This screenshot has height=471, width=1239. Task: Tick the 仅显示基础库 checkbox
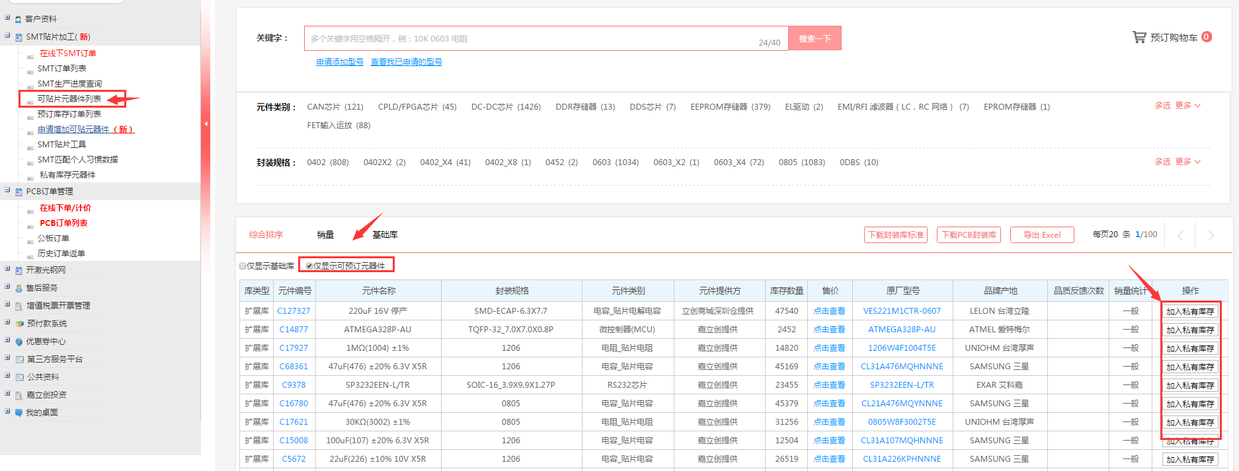243,266
